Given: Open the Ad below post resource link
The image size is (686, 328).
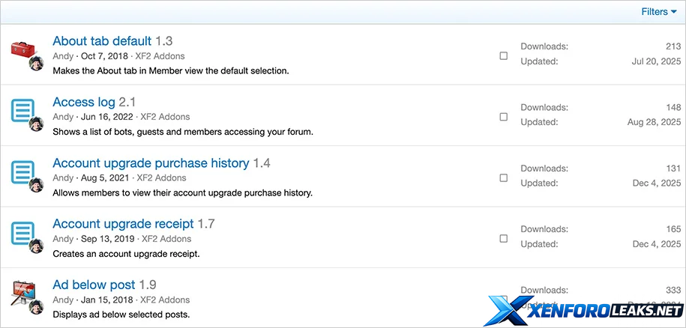Looking at the screenshot, I should [94, 285].
